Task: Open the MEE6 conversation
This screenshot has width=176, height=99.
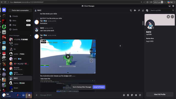Action: pos(20,73)
